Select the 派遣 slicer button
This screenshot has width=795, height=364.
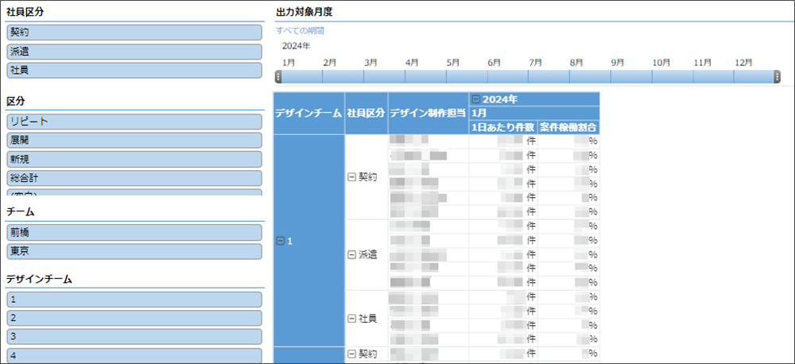click(x=134, y=51)
